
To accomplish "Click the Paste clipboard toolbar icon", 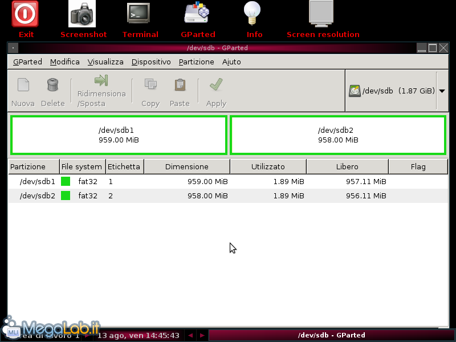I will 180,84.
